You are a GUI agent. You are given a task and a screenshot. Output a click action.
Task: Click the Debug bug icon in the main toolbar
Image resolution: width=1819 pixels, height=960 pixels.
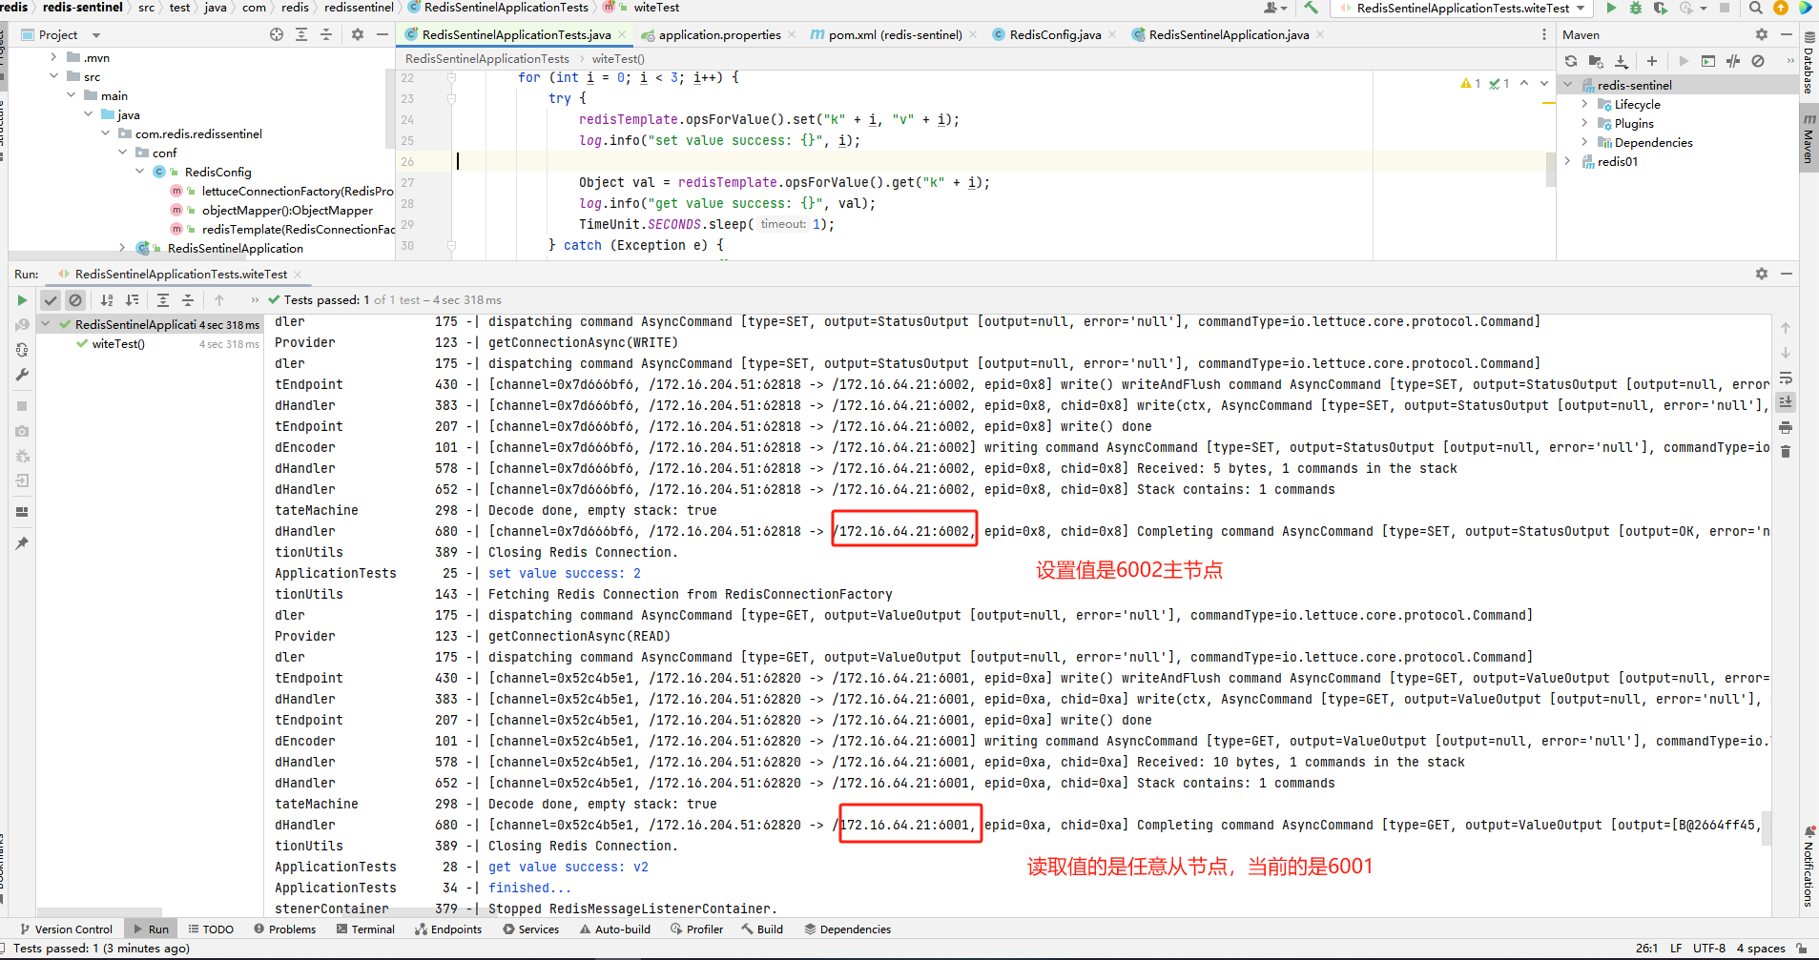coord(1636,8)
